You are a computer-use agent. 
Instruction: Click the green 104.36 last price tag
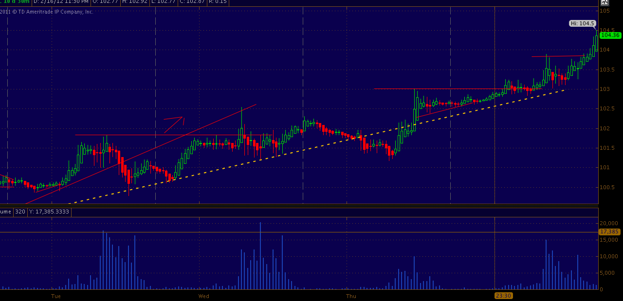[610, 35]
